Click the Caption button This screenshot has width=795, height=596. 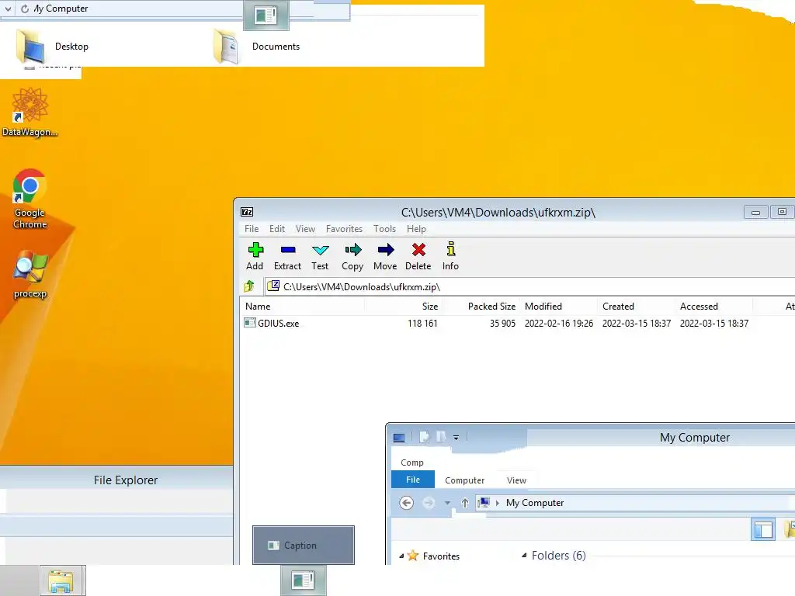(x=304, y=545)
